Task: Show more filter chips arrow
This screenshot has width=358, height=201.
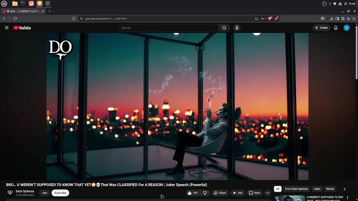Action: coord(344,189)
